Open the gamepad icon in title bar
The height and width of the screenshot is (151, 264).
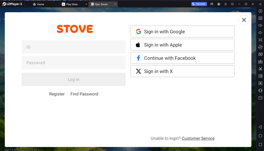(212, 4)
